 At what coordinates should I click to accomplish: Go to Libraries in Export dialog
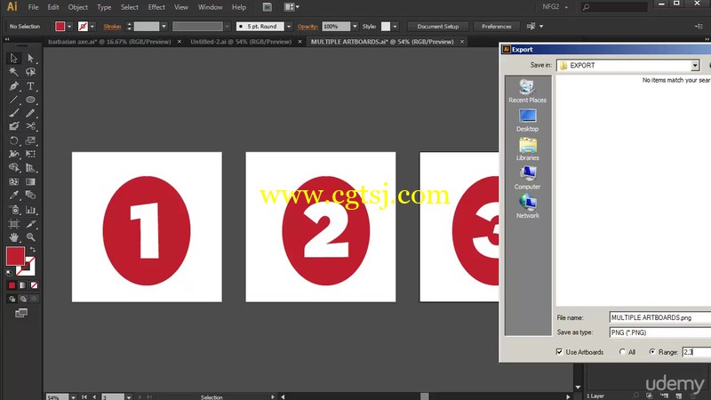527,148
